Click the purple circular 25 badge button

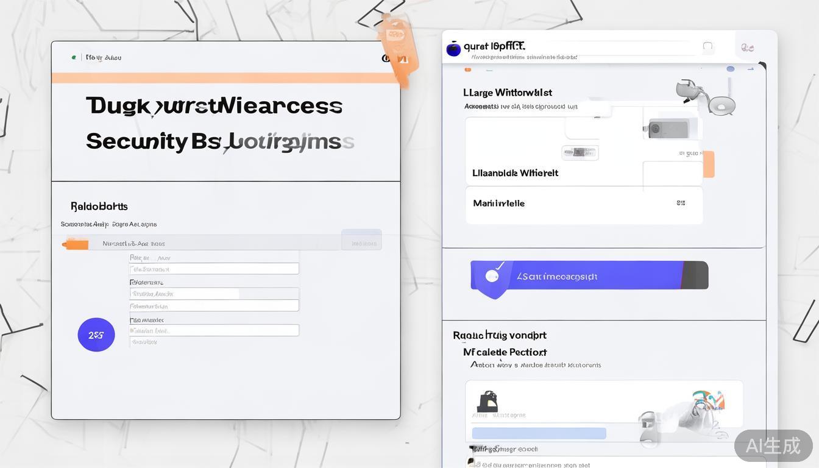point(96,335)
